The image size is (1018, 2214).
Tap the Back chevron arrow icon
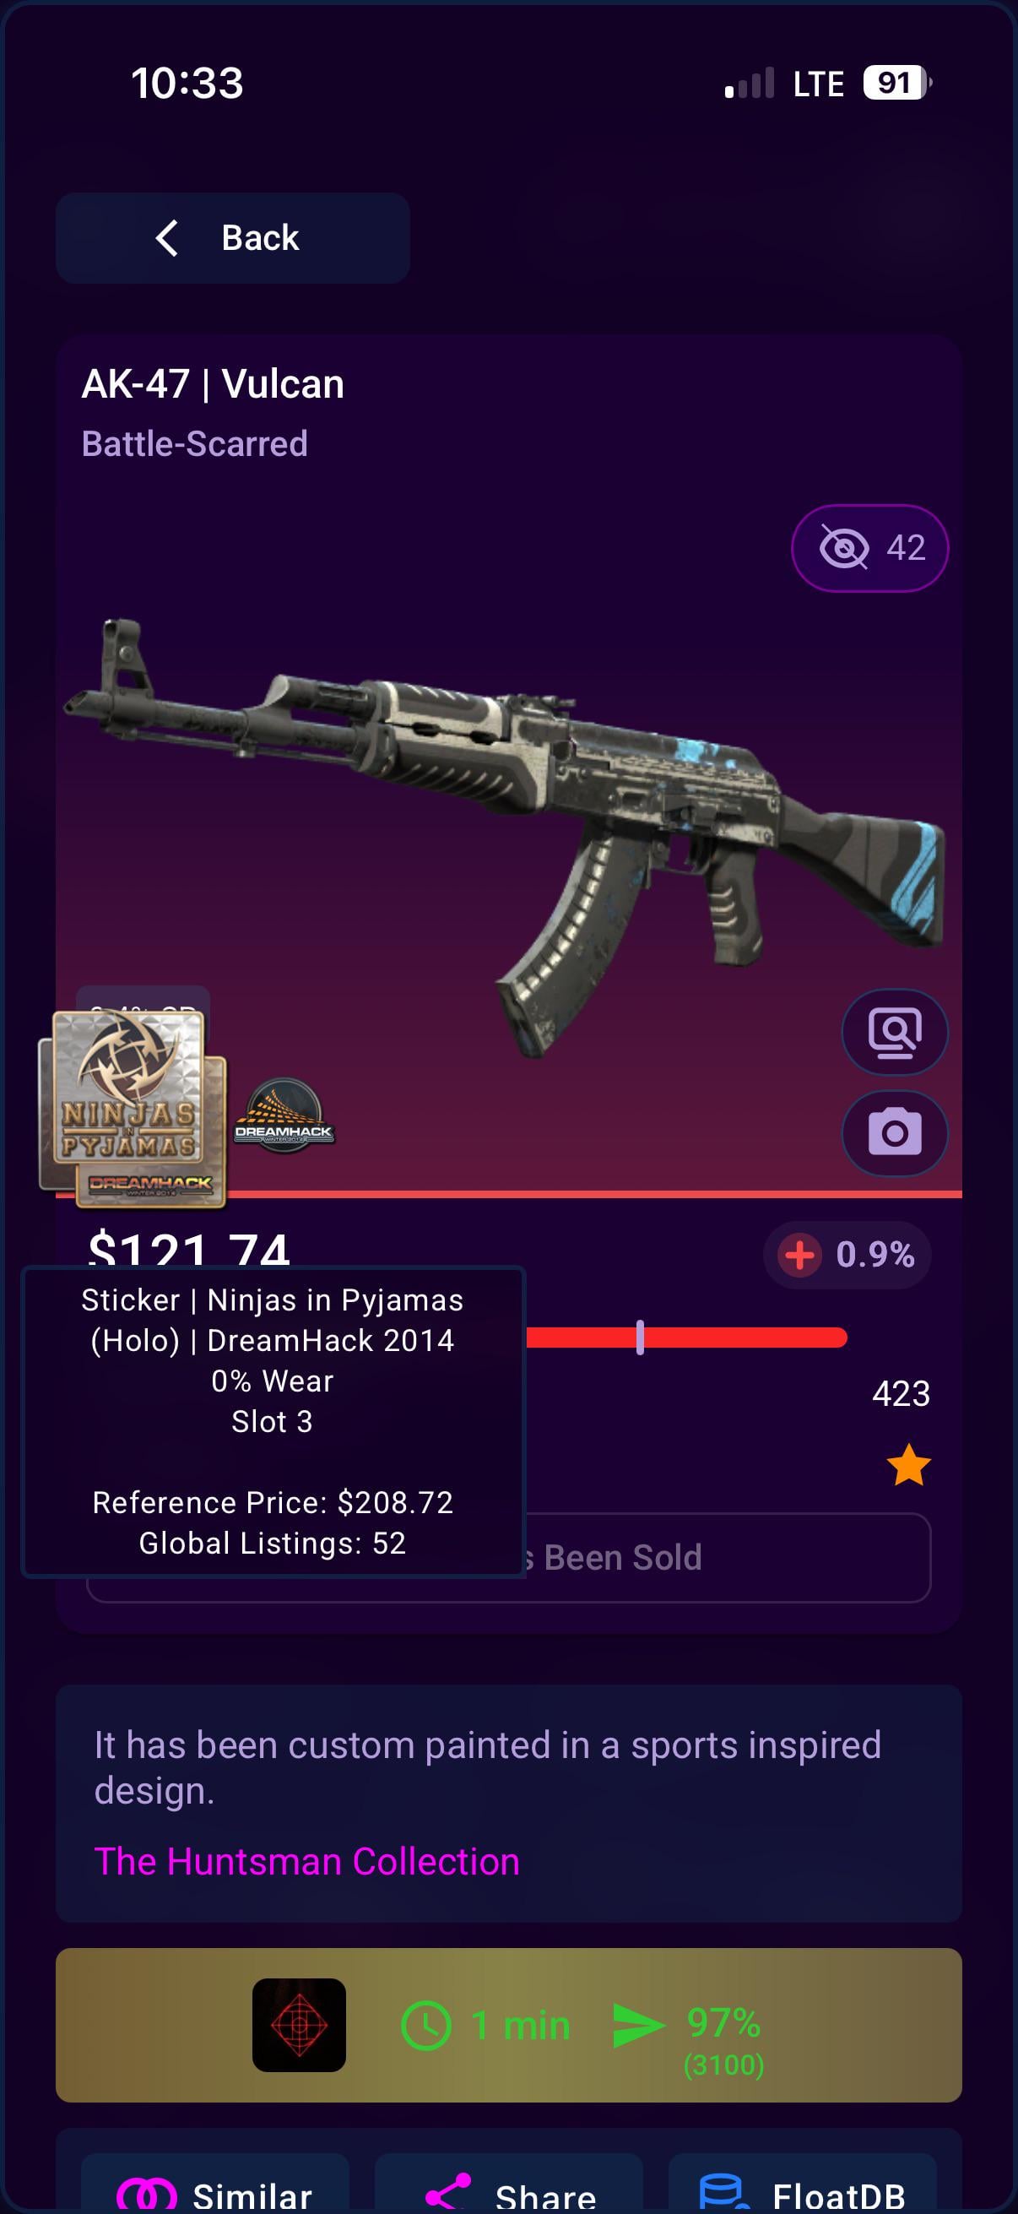(166, 238)
